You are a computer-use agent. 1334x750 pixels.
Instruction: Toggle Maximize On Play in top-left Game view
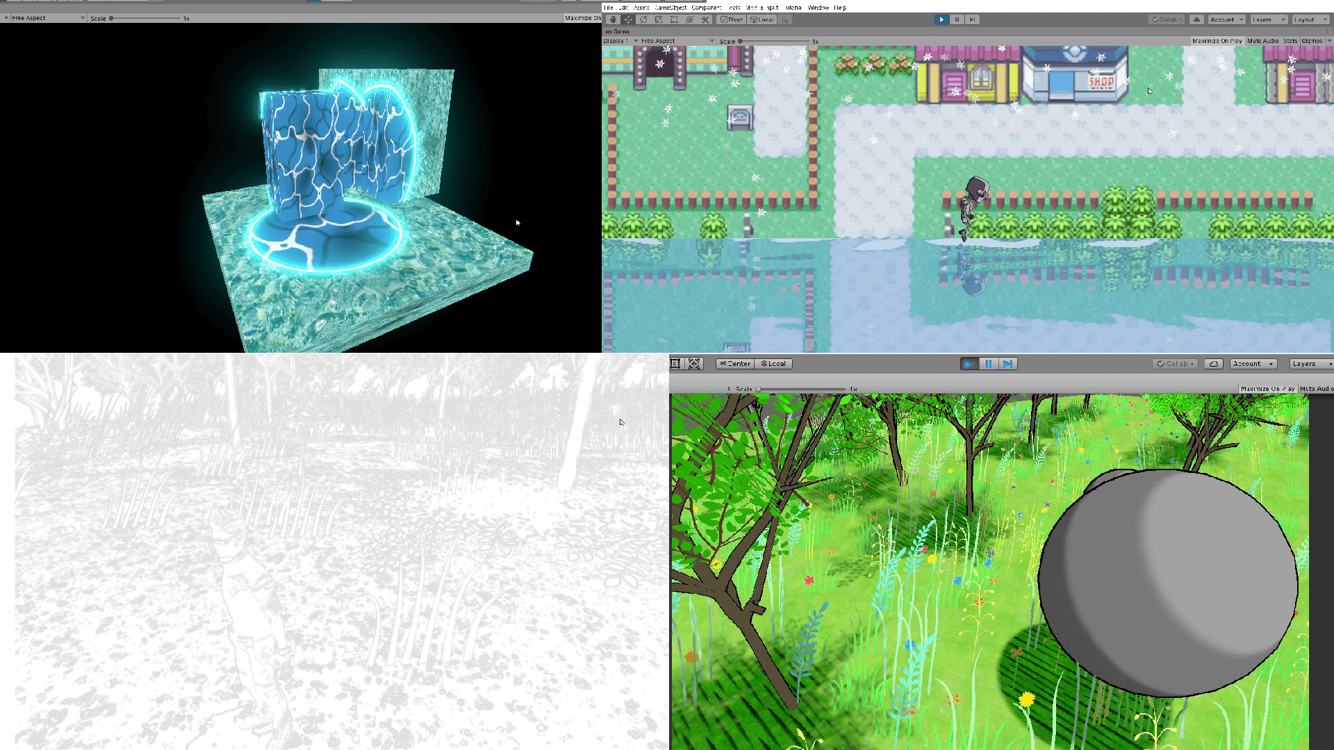582,18
